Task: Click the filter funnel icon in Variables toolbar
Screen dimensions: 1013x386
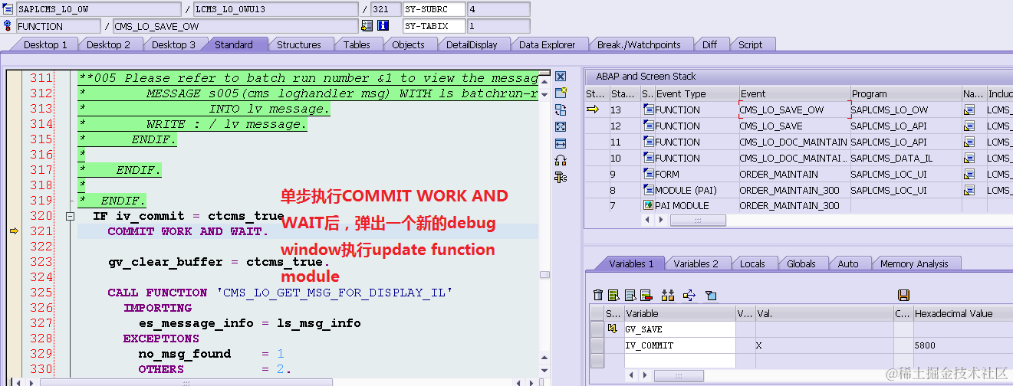Action: [710, 295]
